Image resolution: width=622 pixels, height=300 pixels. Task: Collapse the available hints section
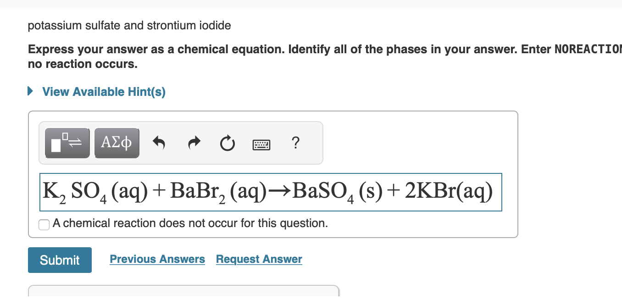103,91
